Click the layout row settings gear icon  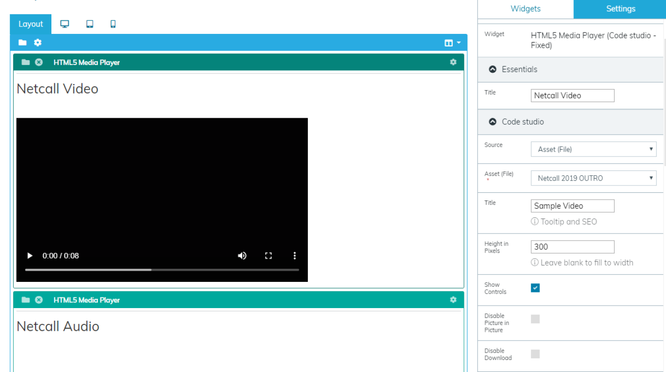click(38, 43)
